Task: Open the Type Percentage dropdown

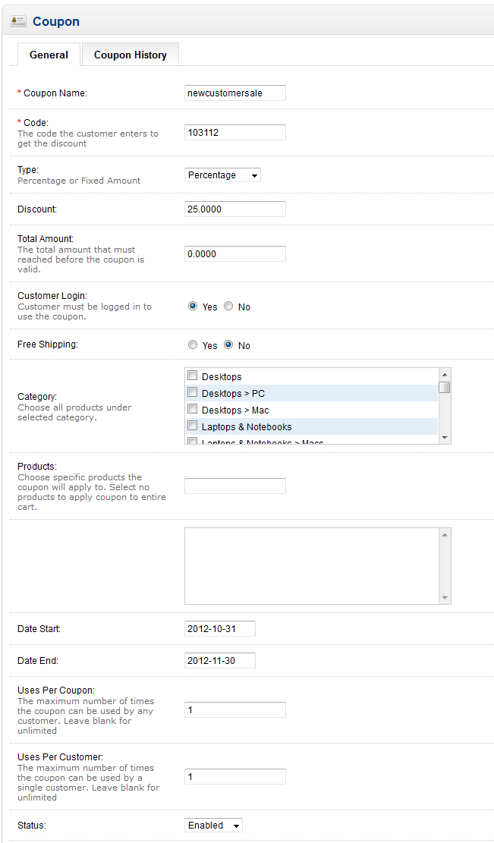Action: (223, 175)
